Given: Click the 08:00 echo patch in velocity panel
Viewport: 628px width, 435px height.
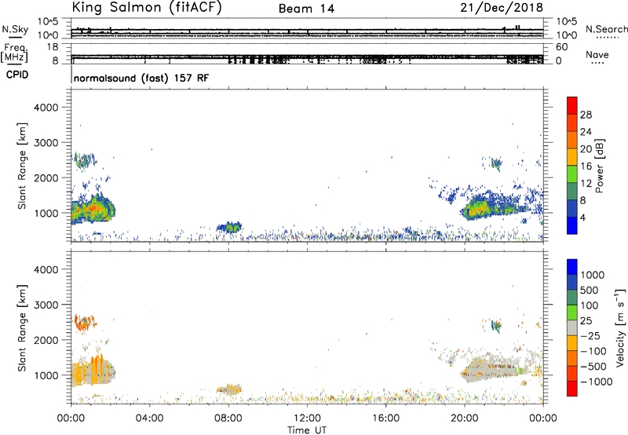Looking at the screenshot, I should pos(229,389).
